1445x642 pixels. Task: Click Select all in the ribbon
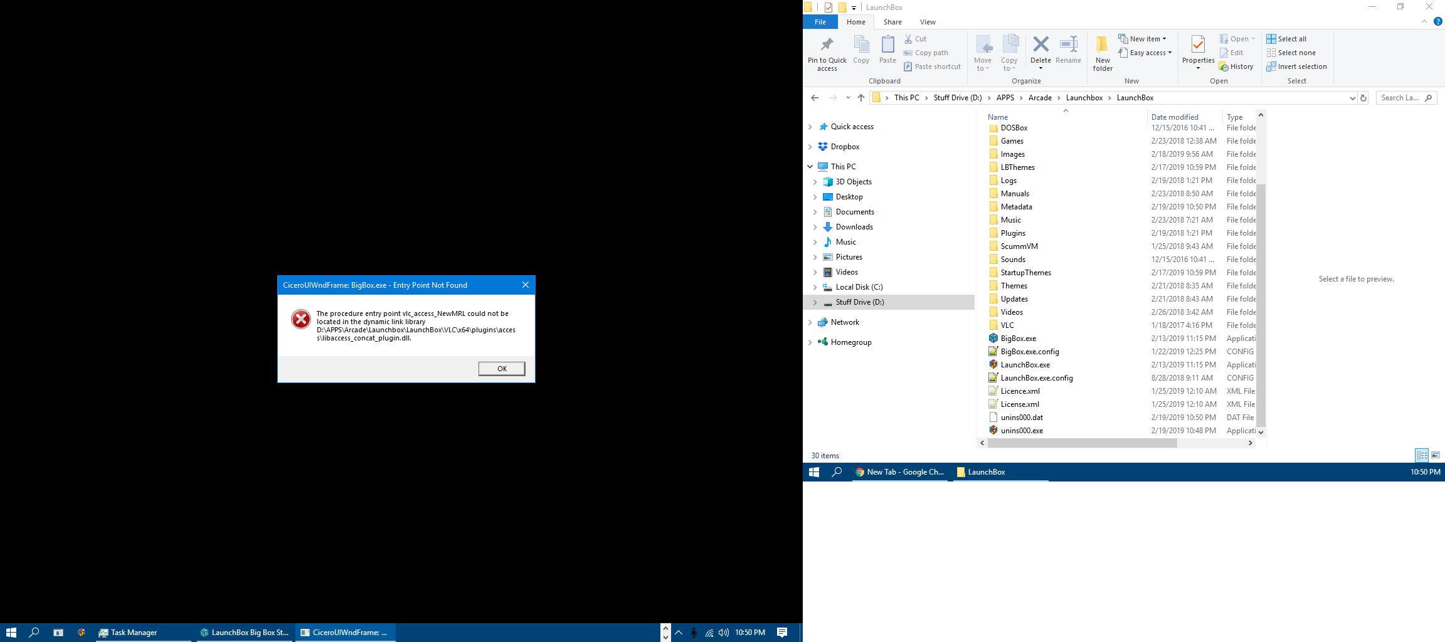click(x=1286, y=39)
